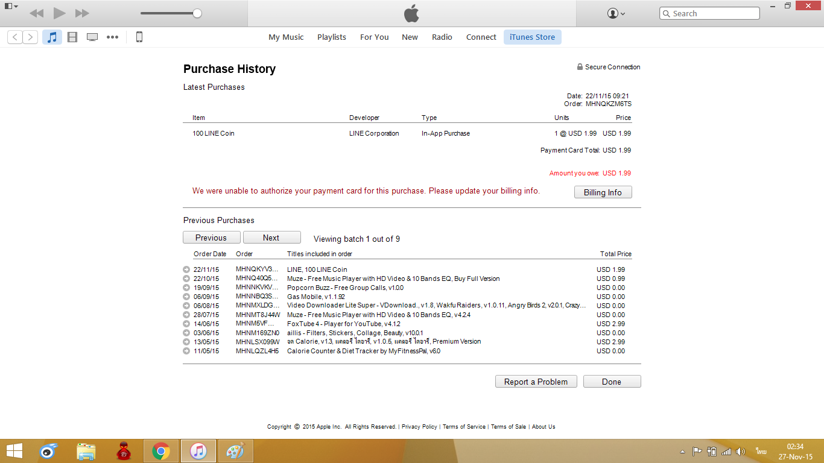
Task: Open File Explorer from the taskbar
Action: [x=86, y=451]
